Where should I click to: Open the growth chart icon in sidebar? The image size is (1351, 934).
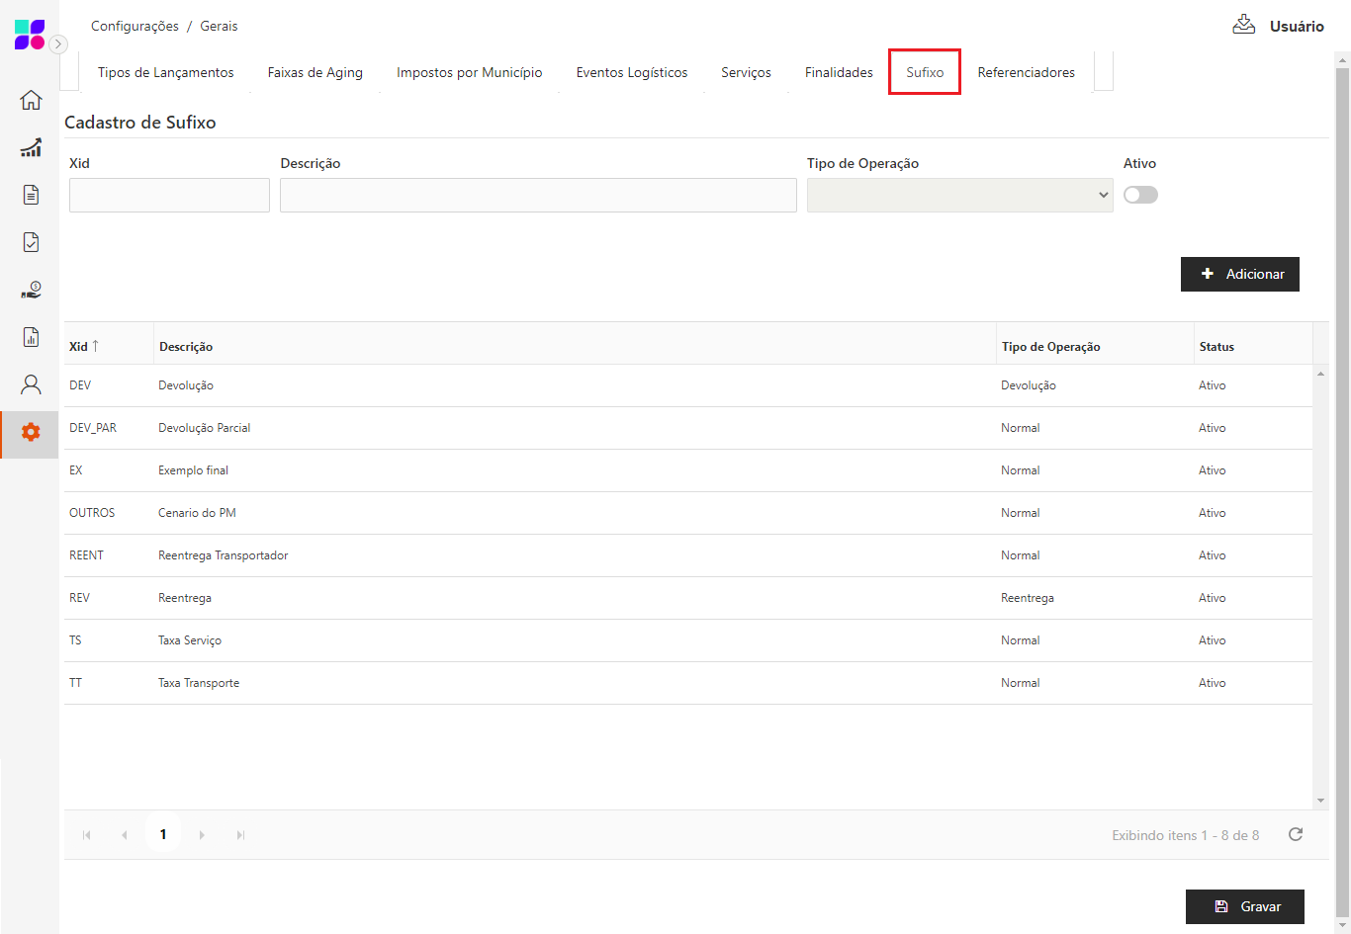point(31,147)
